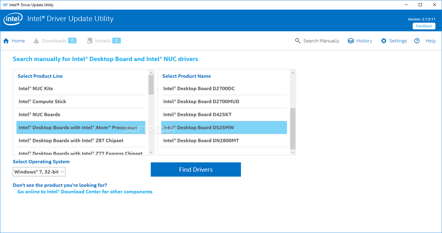Click Product Line list scroll-down arrow
Image resolution: width=442 pixels, height=233 pixels.
point(151,152)
